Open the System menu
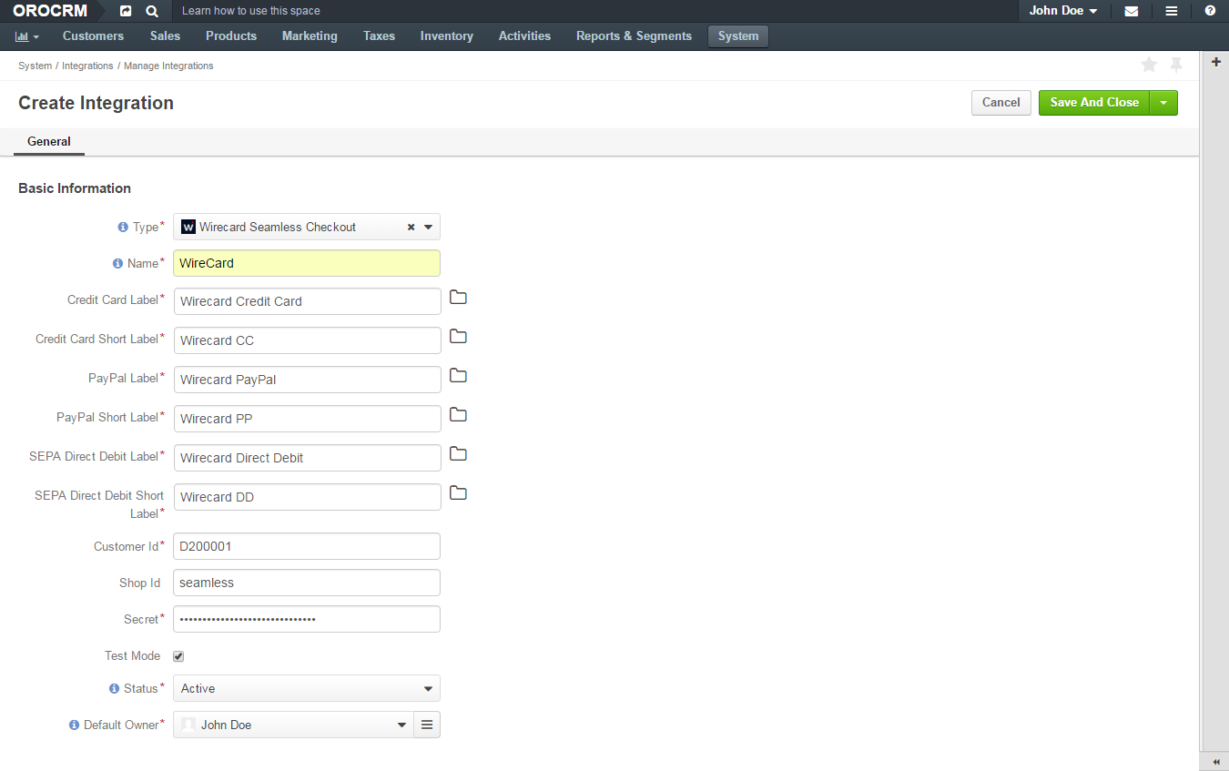Screen dimensions: 1229x771 click(x=738, y=36)
